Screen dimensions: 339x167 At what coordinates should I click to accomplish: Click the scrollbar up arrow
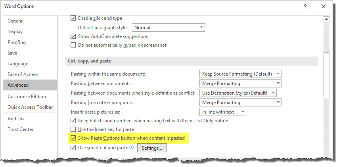[326, 19]
